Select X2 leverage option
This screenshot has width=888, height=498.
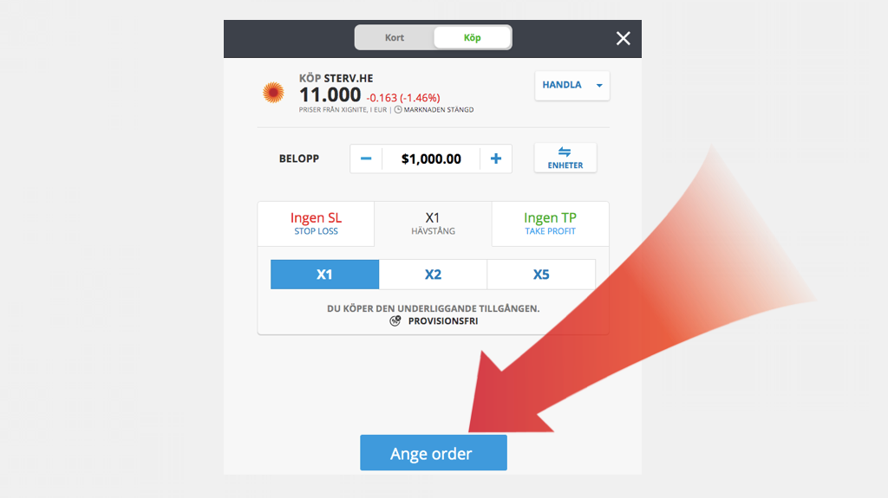coord(434,275)
